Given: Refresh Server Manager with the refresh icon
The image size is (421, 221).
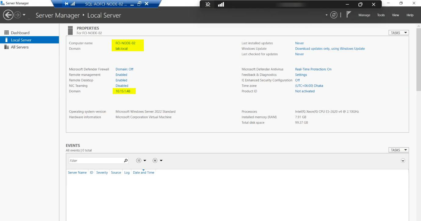Looking at the screenshot, I should coord(334,15).
